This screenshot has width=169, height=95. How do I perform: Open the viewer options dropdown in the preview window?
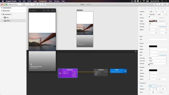(x=53, y=11)
